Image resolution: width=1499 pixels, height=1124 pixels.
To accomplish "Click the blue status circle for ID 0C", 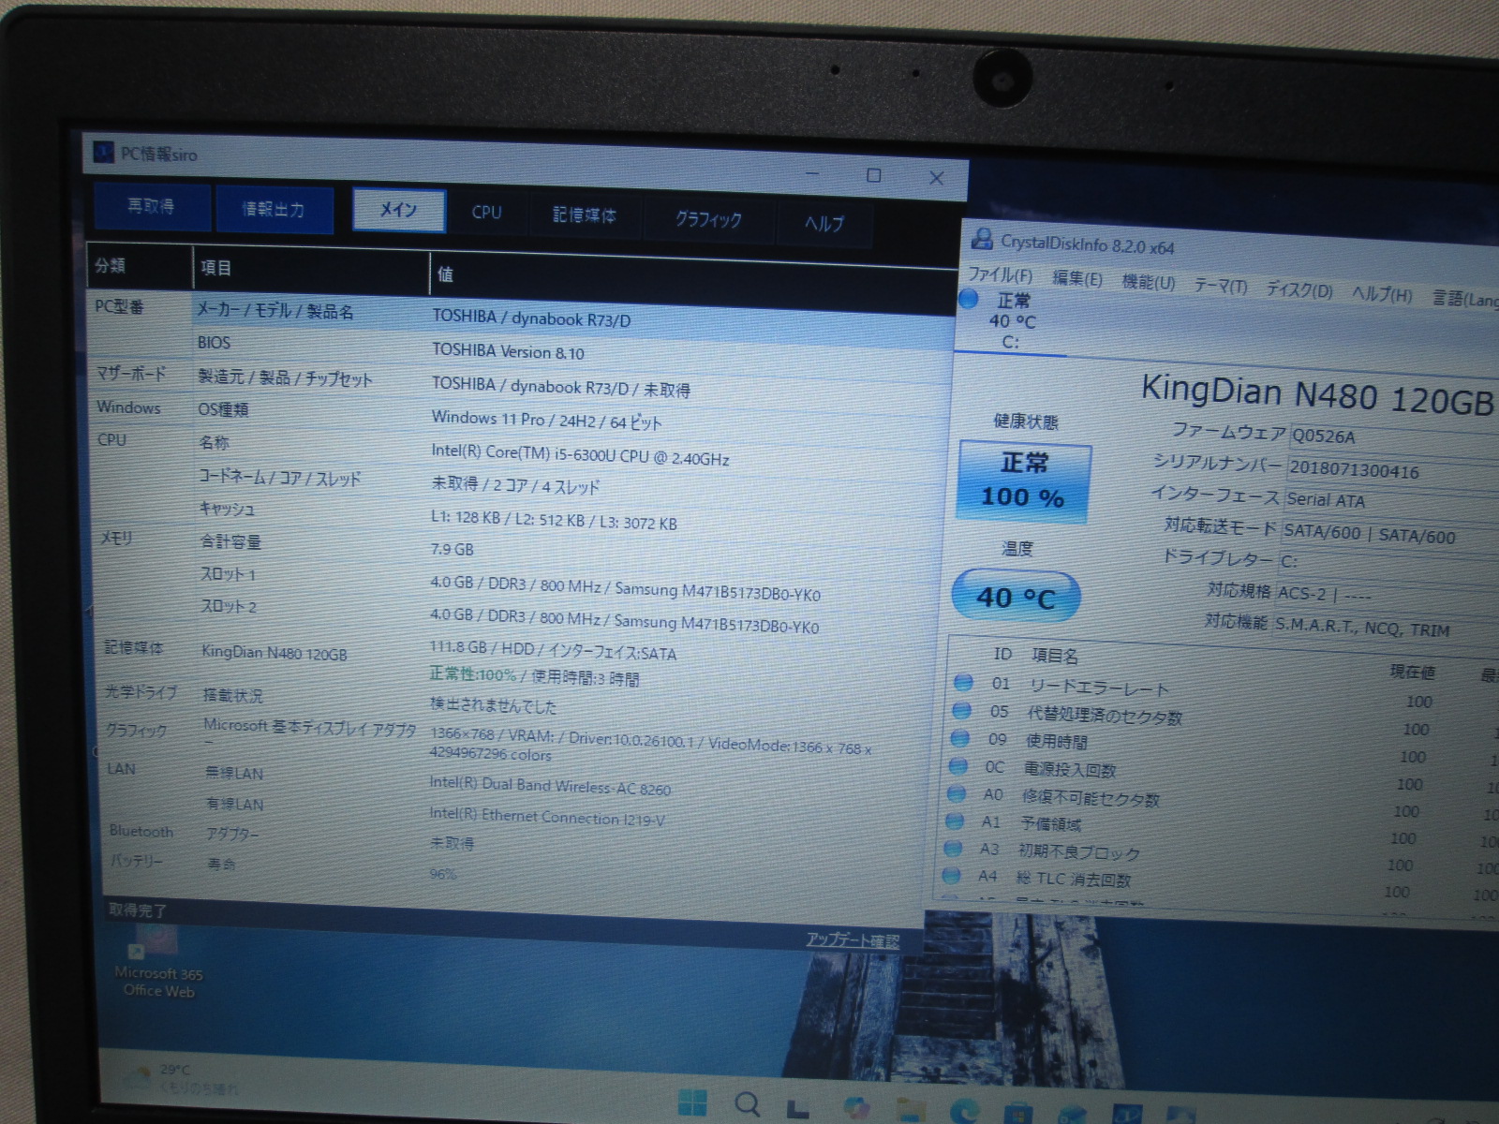I will (957, 765).
